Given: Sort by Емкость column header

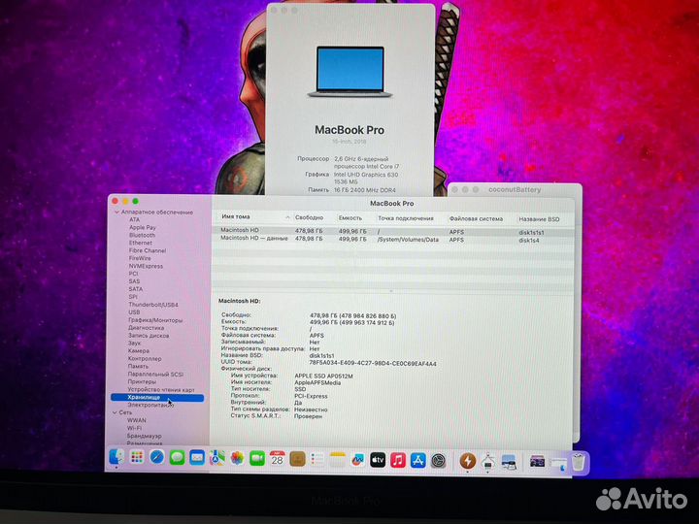Looking at the screenshot, I should (x=349, y=218).
